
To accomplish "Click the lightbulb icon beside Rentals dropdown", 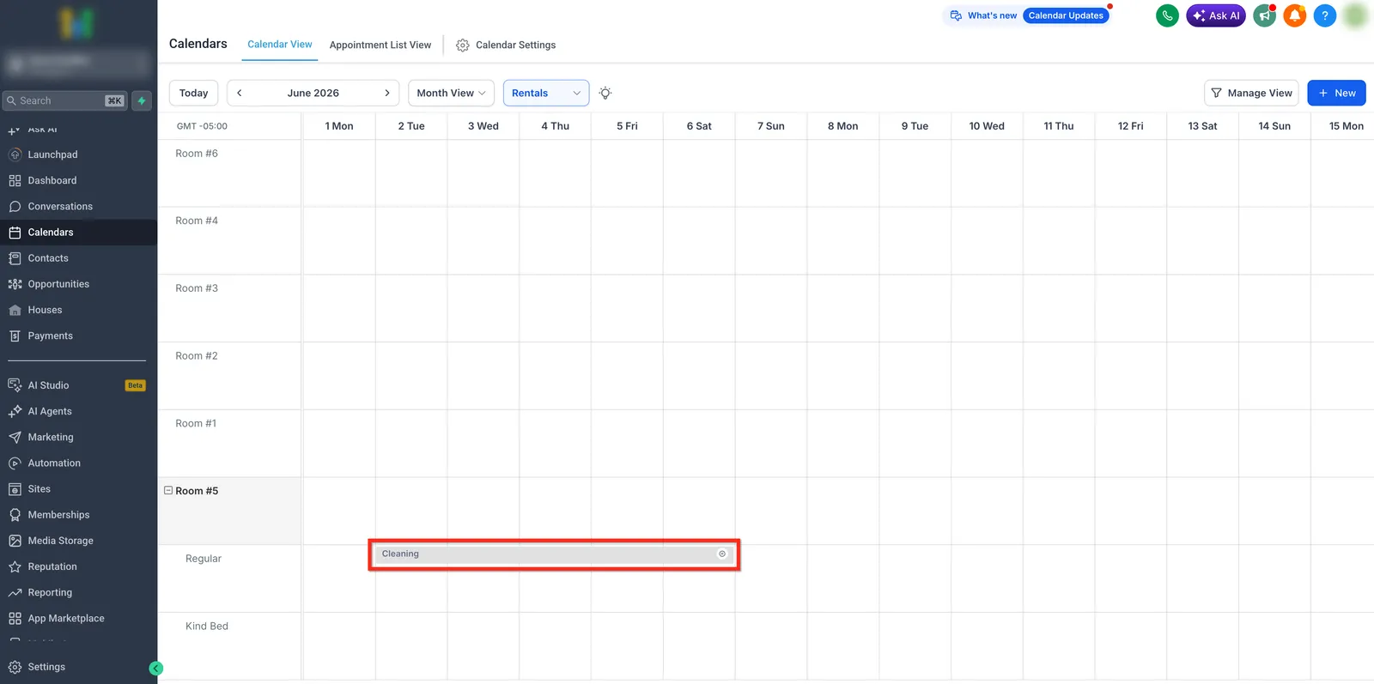I will click(605, 93).
